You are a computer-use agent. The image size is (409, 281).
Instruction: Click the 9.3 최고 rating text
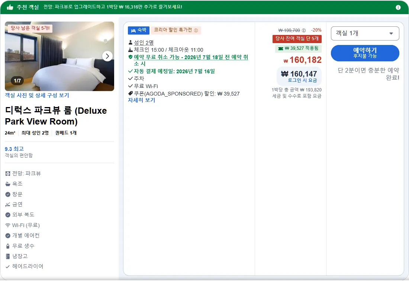[15, 149]
